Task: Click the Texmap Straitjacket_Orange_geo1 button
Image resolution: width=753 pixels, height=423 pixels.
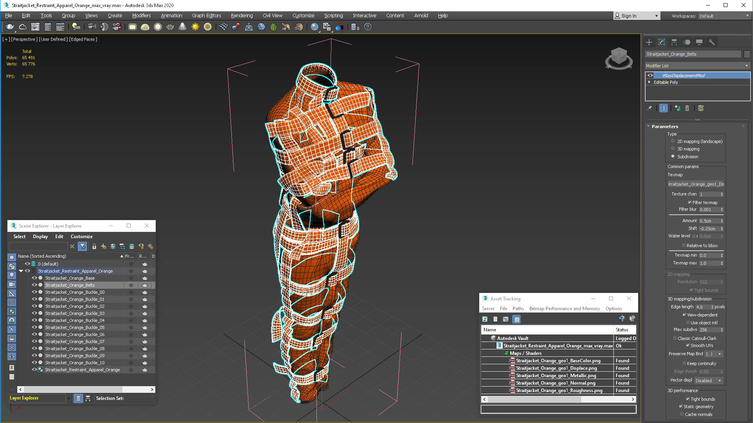Action: [x=696, y=184]
